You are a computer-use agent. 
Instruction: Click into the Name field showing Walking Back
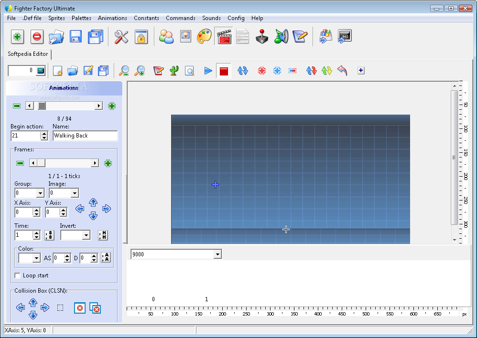[85, 136]
